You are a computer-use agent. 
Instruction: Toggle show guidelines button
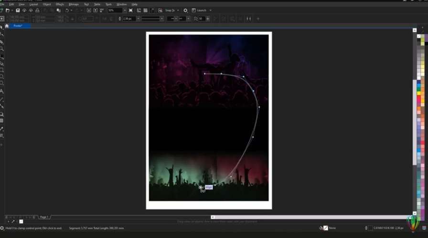[152, 10]
